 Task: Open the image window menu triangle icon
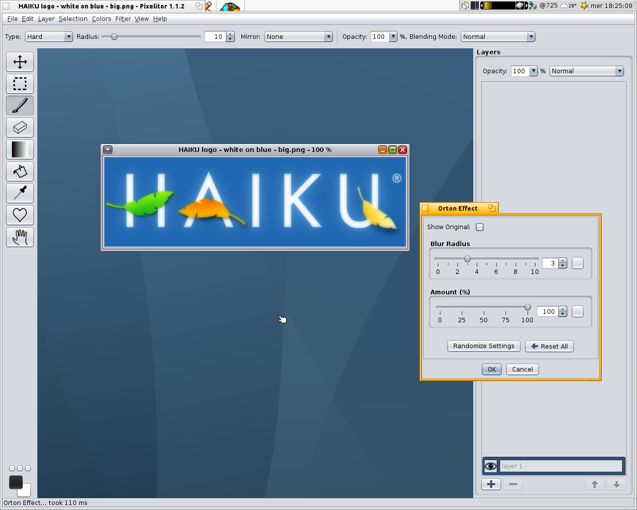tap(108, 149)
